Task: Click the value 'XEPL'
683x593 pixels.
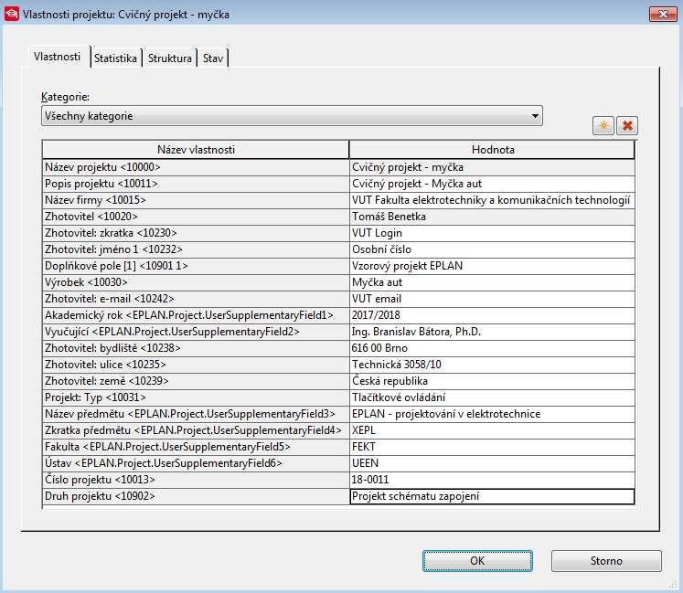Action: (x=492, y=430)
